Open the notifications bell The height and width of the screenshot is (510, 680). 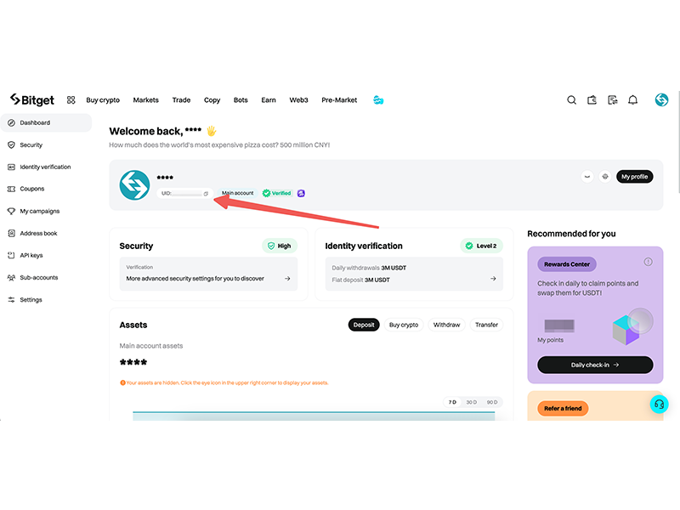(x=632, y=100)
